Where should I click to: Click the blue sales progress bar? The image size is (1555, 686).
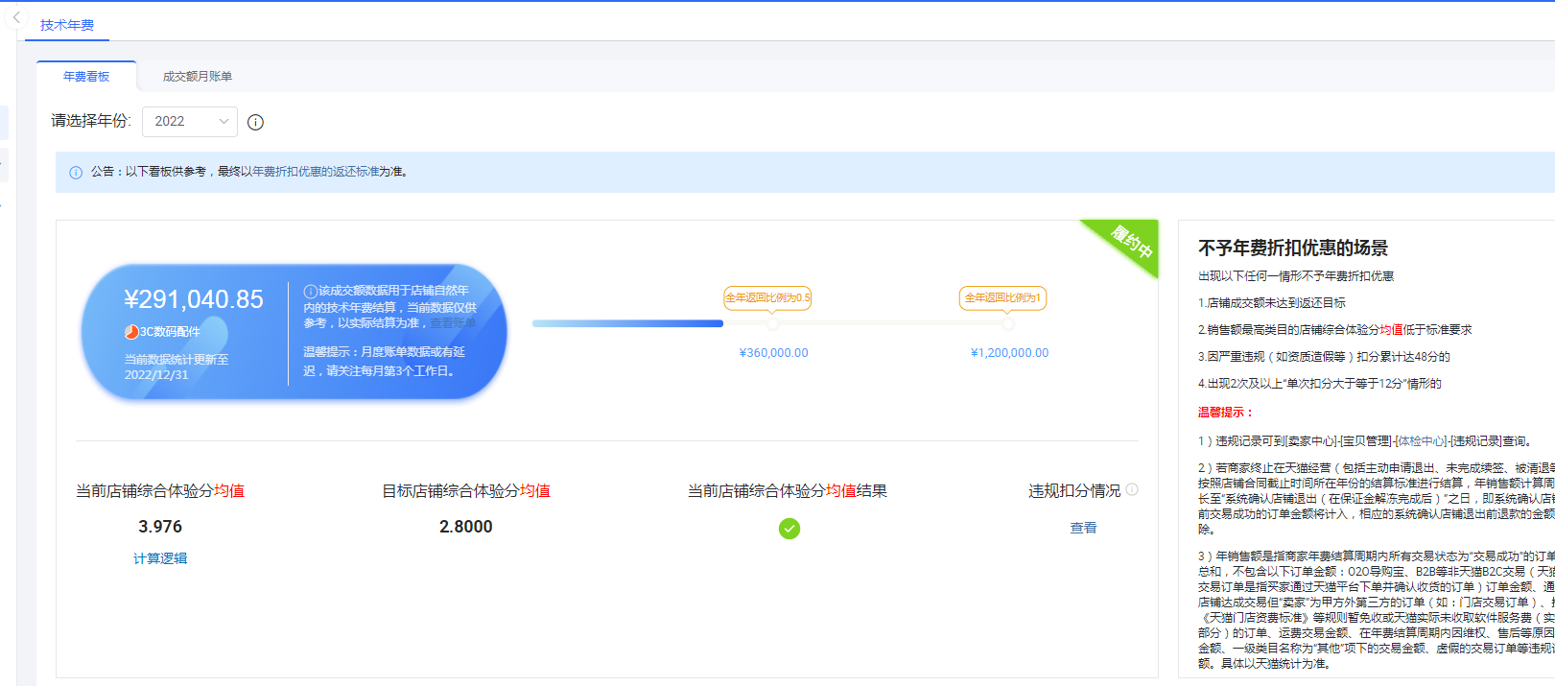pyautogui.click(x=627, y=323)
